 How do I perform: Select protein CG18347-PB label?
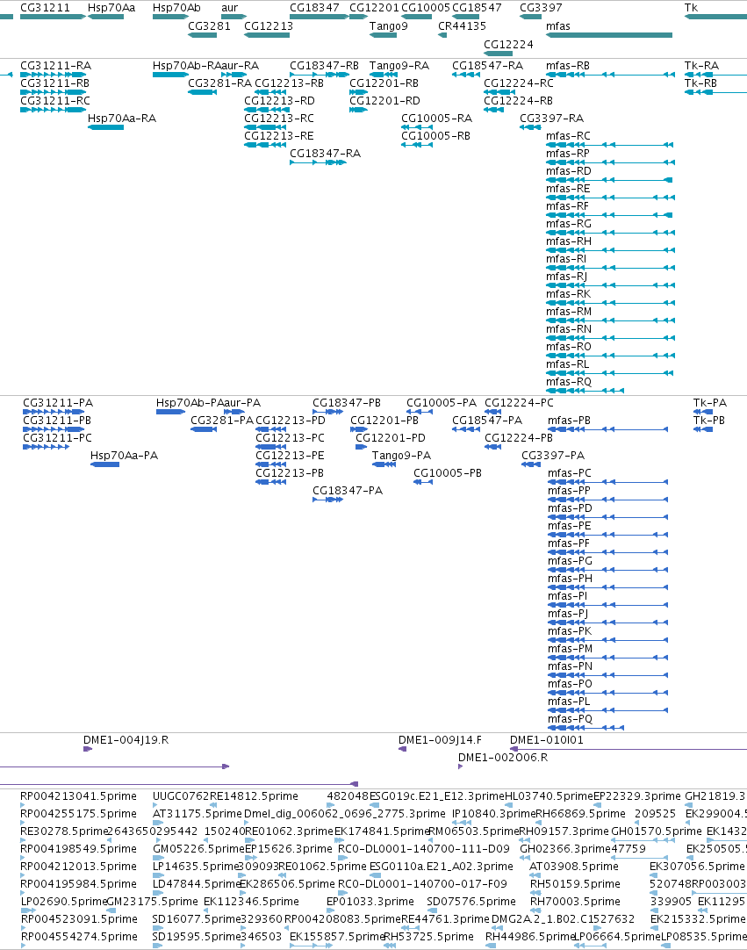coord(347,403)
